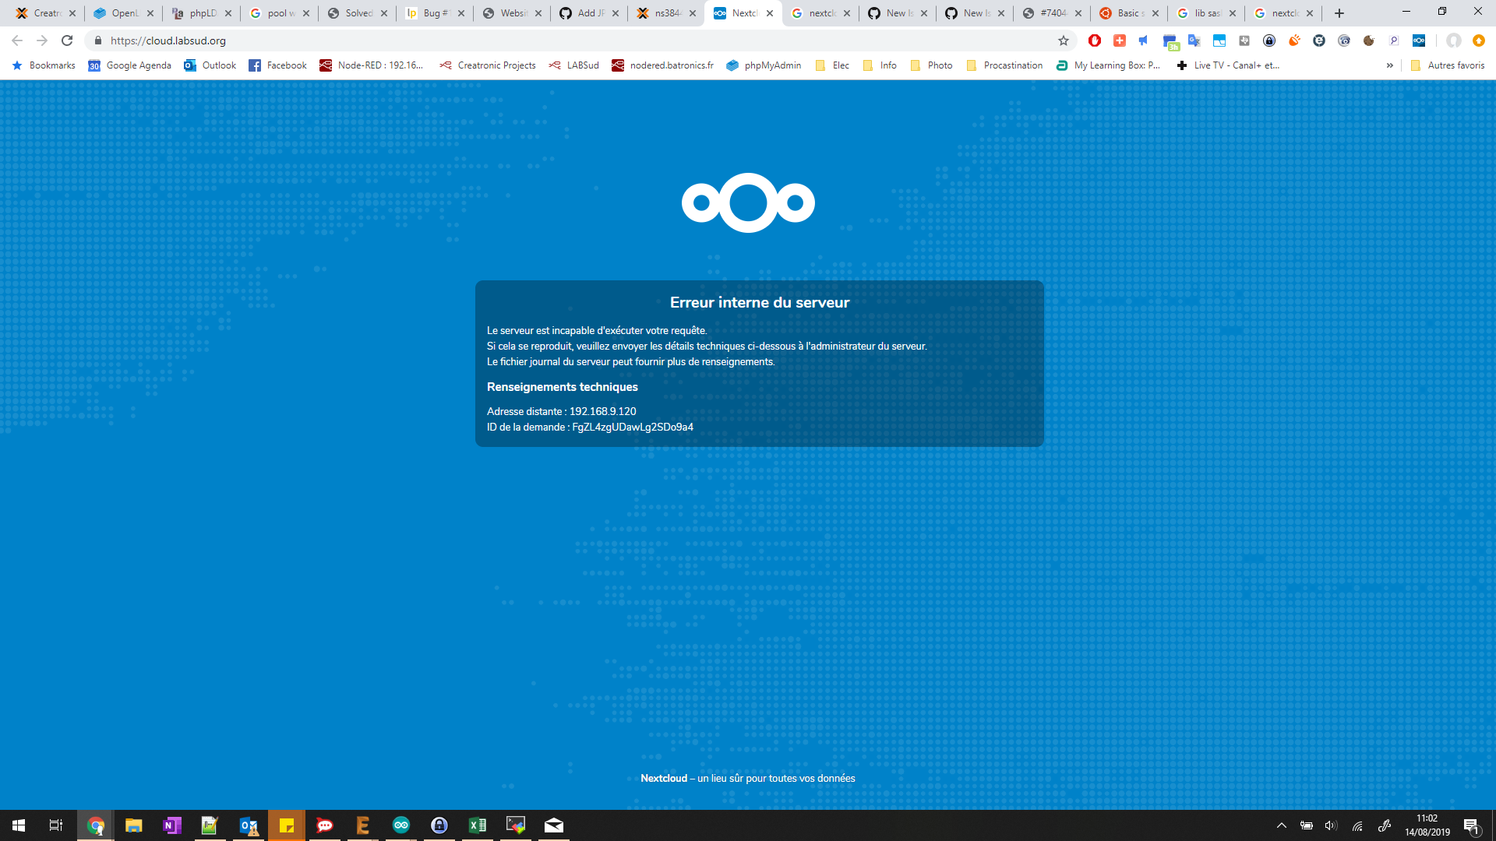Open the blue megaphone extension
The image size is (1496, 841).
click(1144, 40)
